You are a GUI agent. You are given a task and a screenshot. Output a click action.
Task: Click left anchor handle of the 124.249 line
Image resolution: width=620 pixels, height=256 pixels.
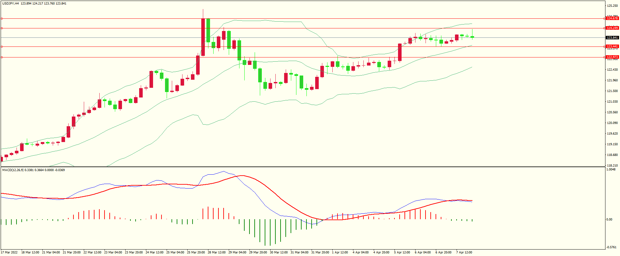(2, 28)
